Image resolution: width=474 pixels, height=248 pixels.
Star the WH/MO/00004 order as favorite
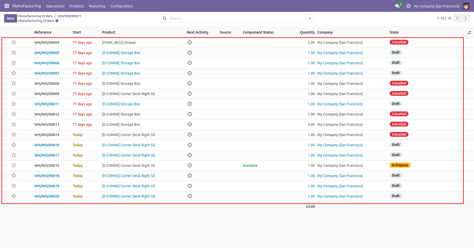14,42
